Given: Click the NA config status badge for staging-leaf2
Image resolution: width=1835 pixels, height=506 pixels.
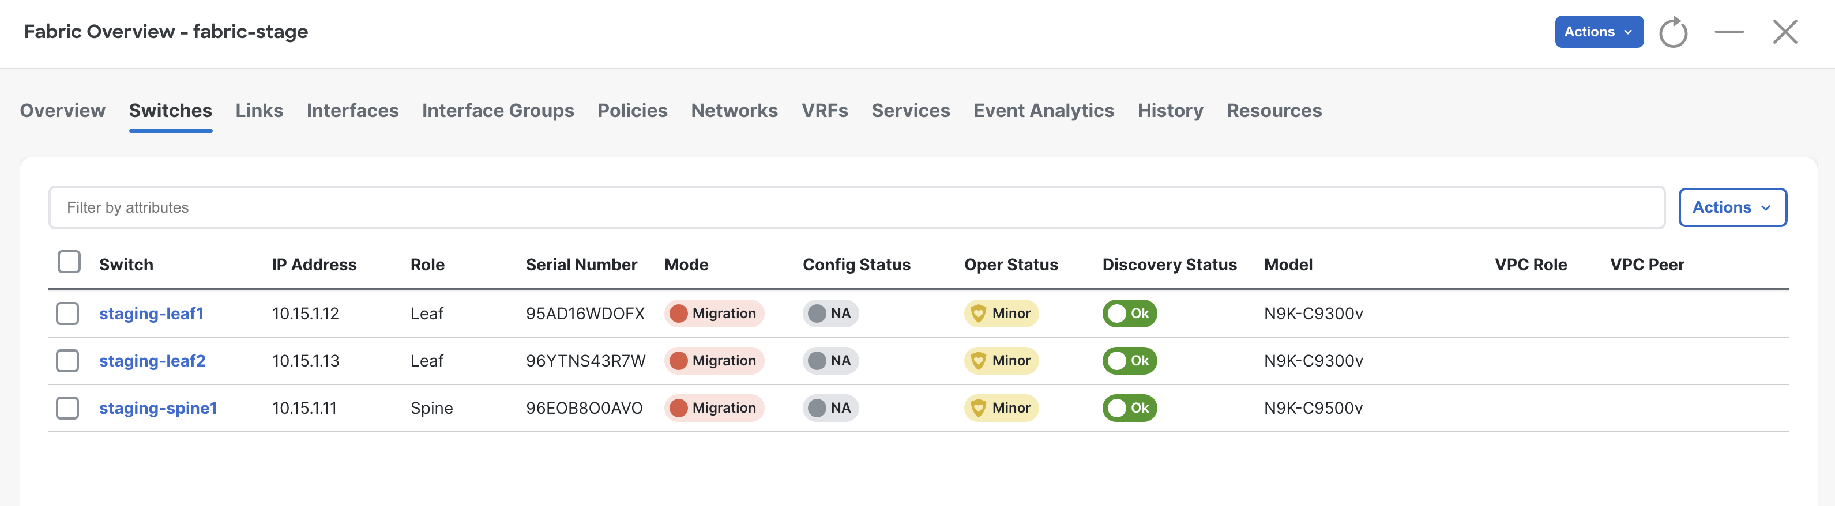Looking at the screenshot, I should point(830,361).
